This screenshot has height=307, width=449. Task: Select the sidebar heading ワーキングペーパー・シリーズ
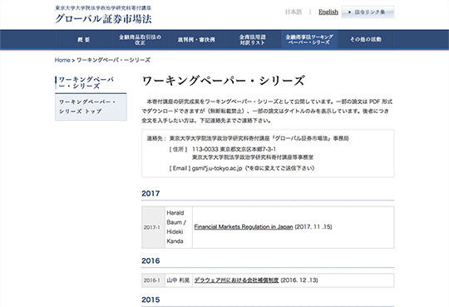click(86, 83)
